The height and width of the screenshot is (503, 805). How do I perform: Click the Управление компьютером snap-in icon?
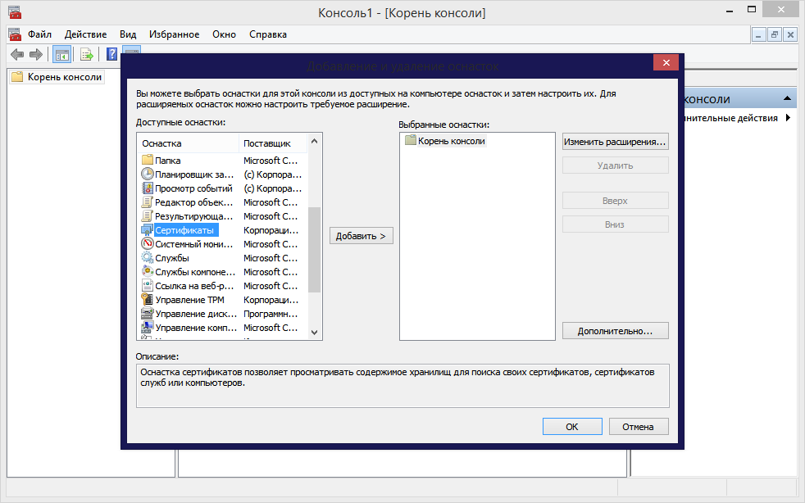pyautogui.click(x=148, y=327)
